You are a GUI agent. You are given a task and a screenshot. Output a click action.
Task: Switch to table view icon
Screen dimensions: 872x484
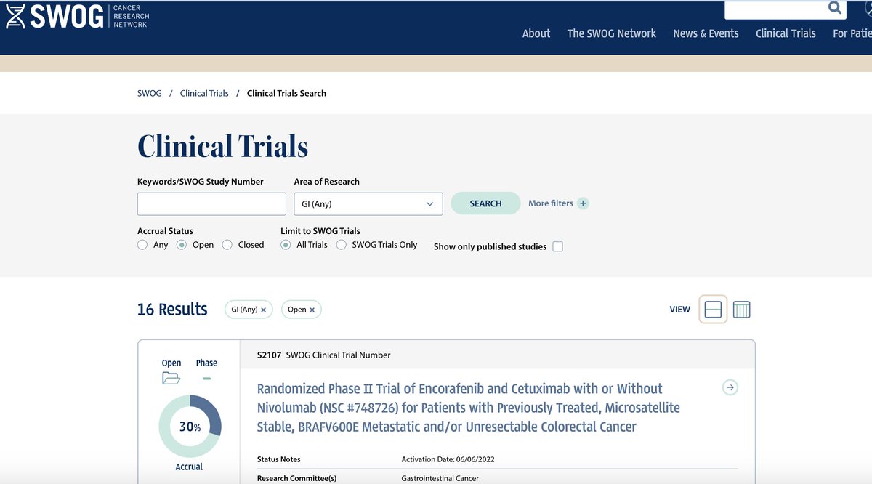pos(741,309)
